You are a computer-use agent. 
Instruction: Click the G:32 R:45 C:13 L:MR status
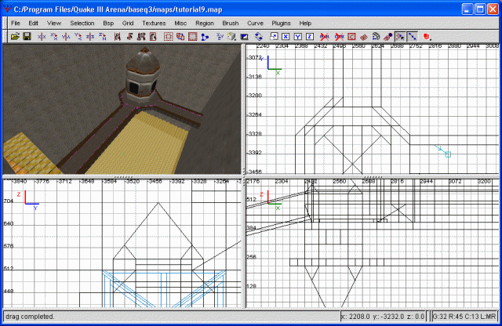click(x=464, y=317)
